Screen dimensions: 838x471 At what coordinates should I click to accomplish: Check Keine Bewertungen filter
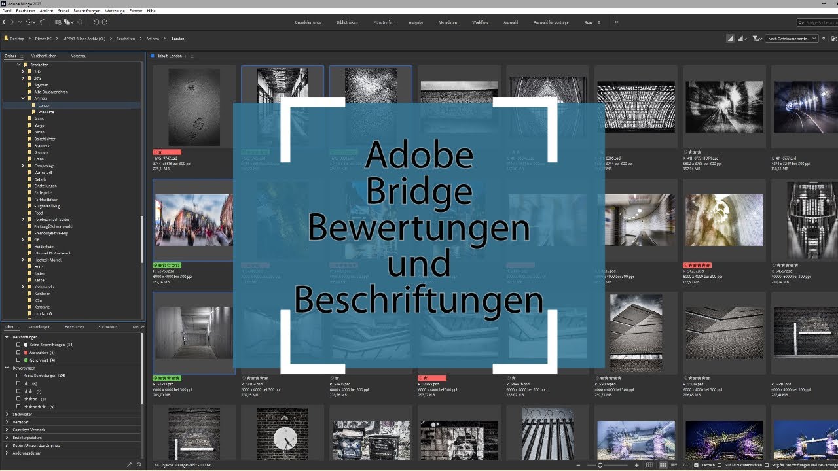tap(18, 375)
